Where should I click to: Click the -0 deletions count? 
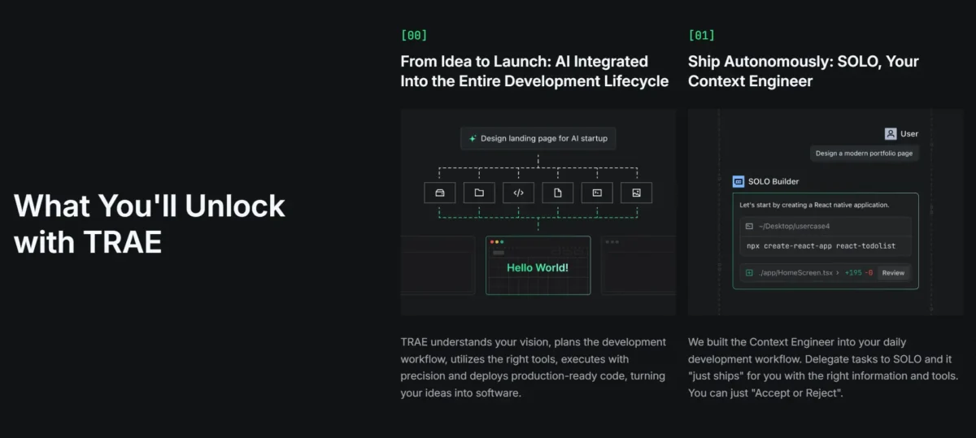tap(869, 273)
